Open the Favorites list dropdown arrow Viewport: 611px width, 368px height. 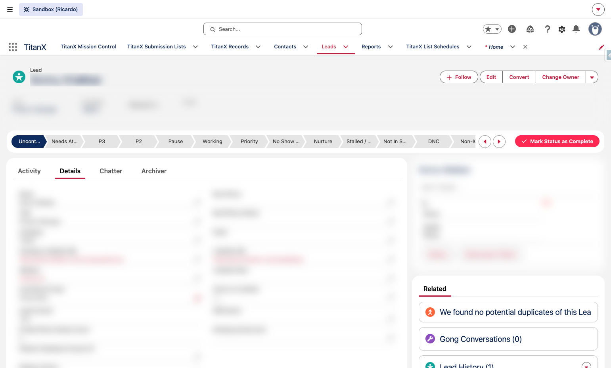click(497, 29)
